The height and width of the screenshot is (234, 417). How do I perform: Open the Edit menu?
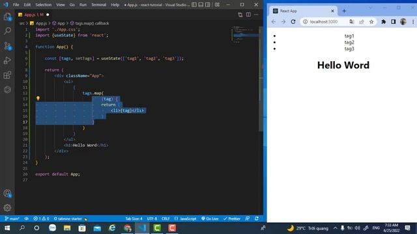(27, 5)
